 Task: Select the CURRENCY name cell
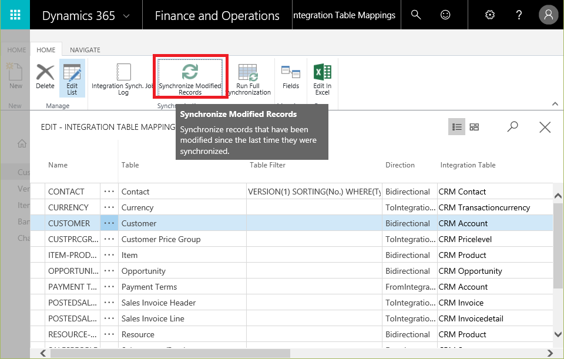[x=73, y=207]
